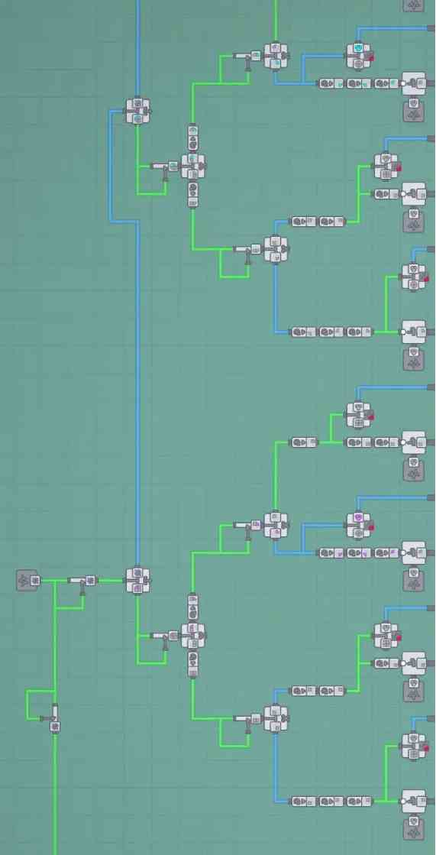The height and width of the screenshot is (855, 436).
Task: Select the four-way gate where the long blue wire enters sideways
Action: click(x=138, y=111)
